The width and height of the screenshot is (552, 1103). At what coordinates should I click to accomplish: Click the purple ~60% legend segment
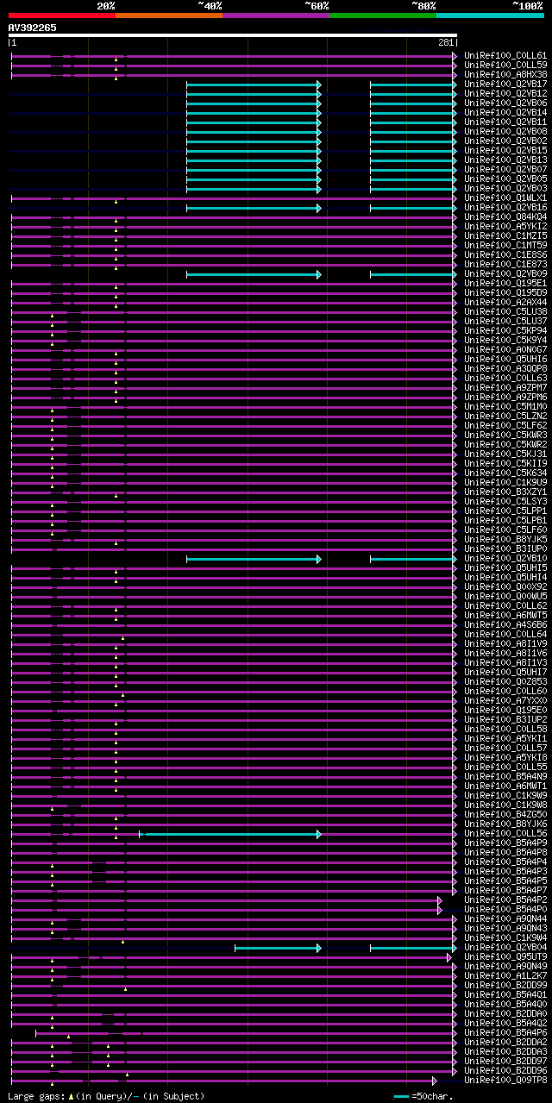(x=275, y=16)
